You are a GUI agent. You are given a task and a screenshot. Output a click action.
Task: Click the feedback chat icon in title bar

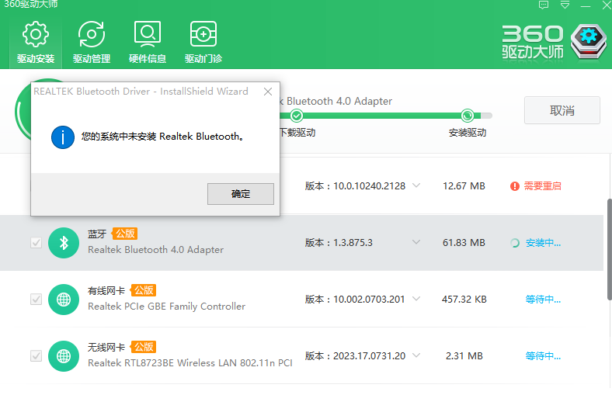coord(544,5)
